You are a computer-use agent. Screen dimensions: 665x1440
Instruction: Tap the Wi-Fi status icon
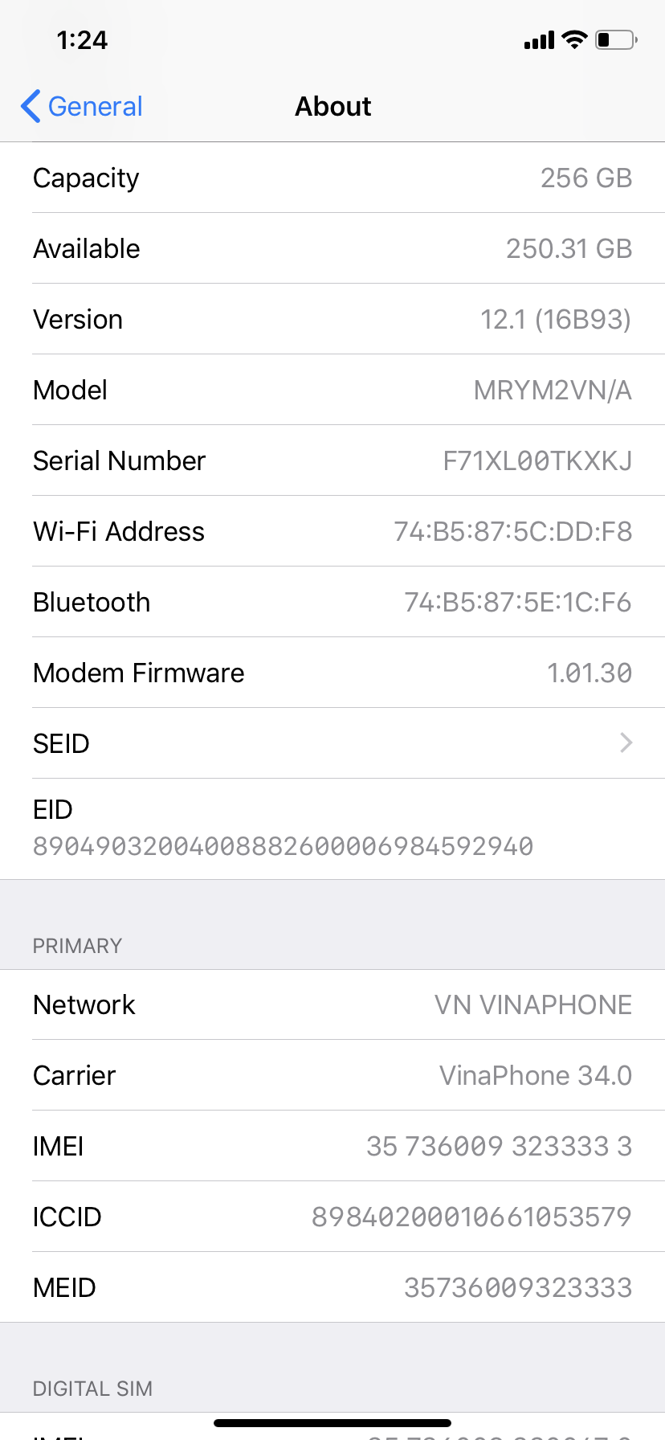(x=574, y=39)
